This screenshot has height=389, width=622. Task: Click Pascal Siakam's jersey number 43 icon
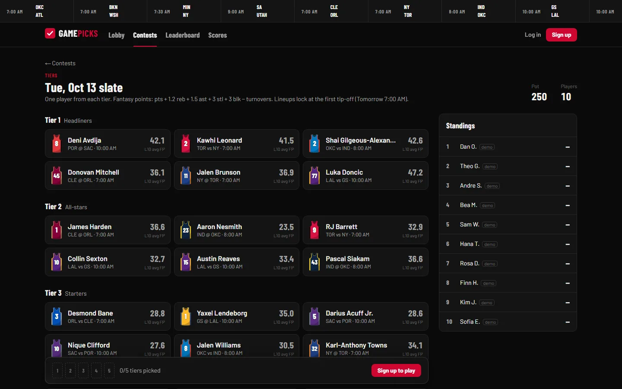click(x=314, y=262)
